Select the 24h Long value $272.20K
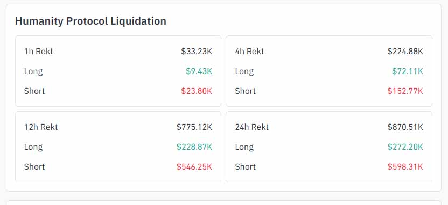The image size is (448, 205). click(405, 147)
